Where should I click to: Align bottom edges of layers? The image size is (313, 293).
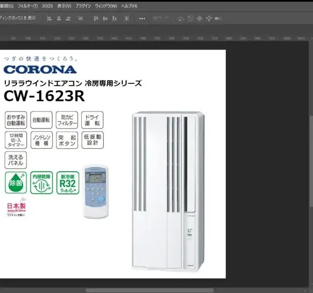tap(114, 19)
